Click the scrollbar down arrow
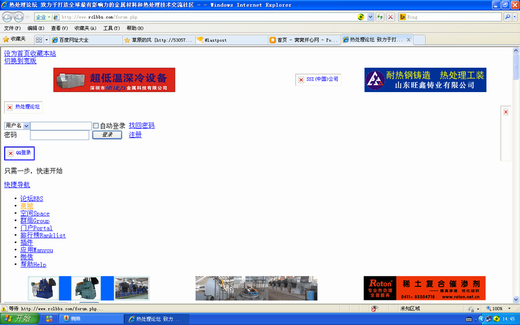The width and height of the screenshot is (520, 325). pos(516,299)
